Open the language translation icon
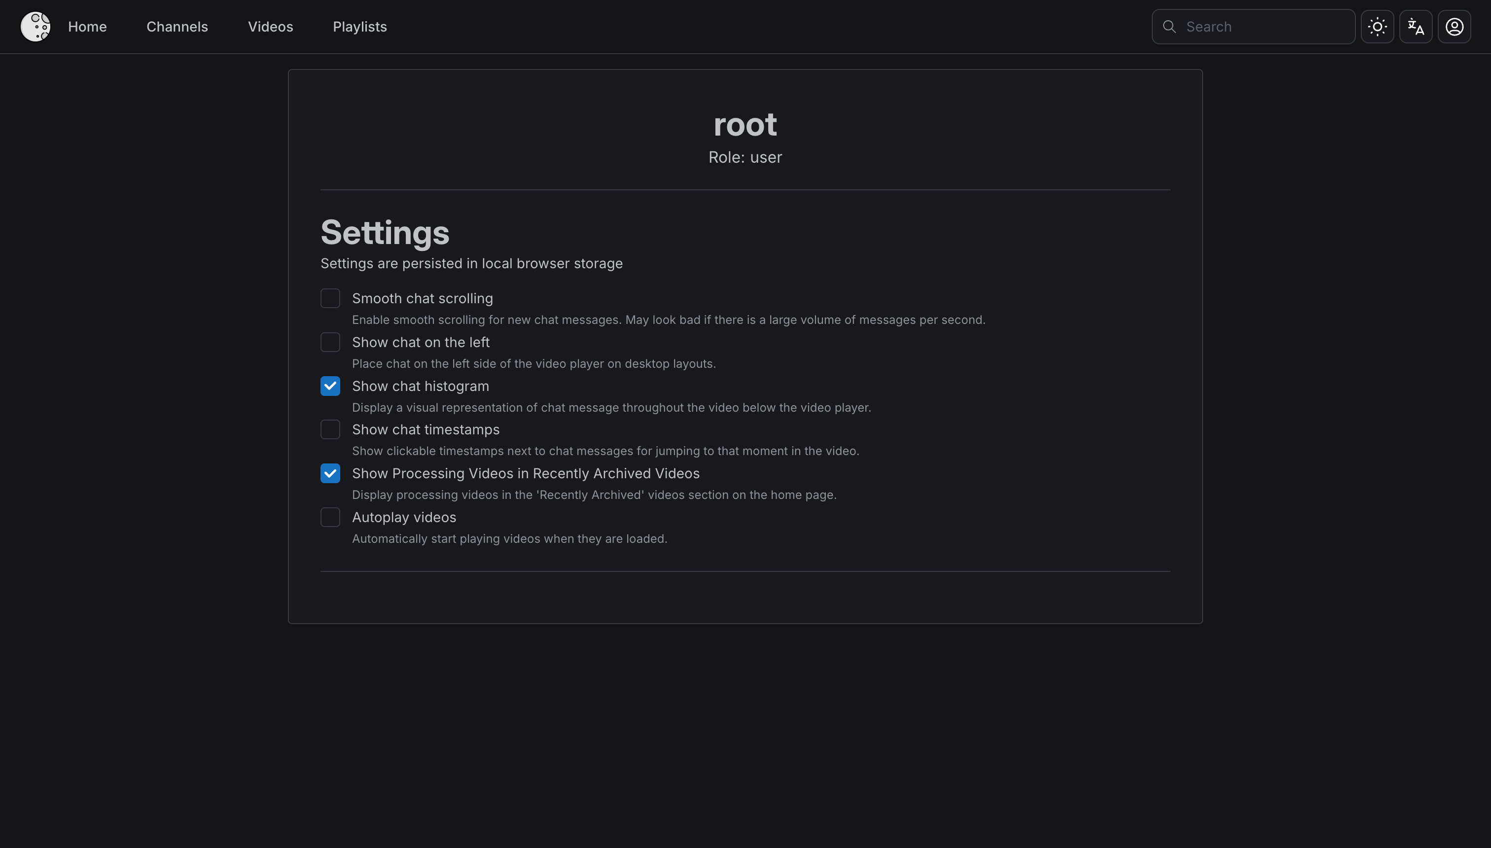This screenshot has width=1491, height=848. 1416,27
